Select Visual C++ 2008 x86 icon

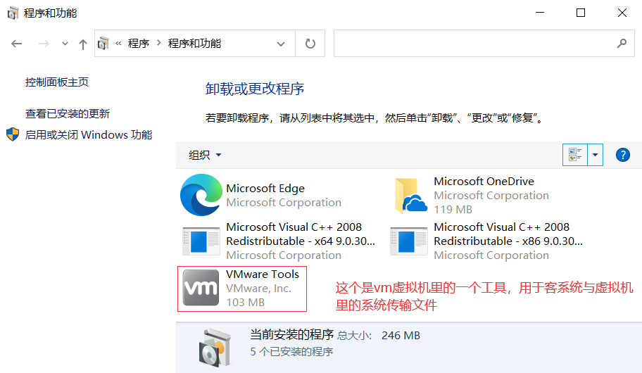[x=408, y=241]
